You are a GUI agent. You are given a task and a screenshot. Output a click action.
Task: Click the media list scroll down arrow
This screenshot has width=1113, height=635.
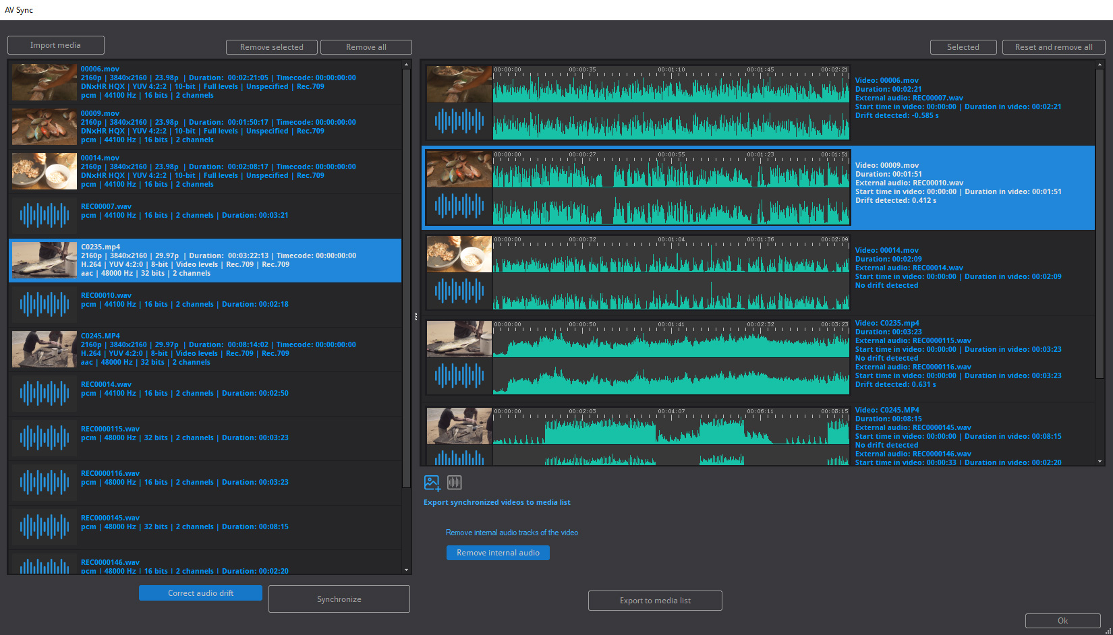pyautogui.click(x=406, y=570)
